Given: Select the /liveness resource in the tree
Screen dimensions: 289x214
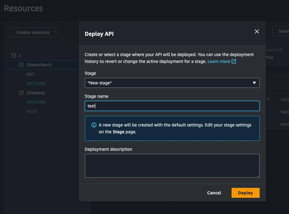Looking at the screenshot, I should pos(35,93).
